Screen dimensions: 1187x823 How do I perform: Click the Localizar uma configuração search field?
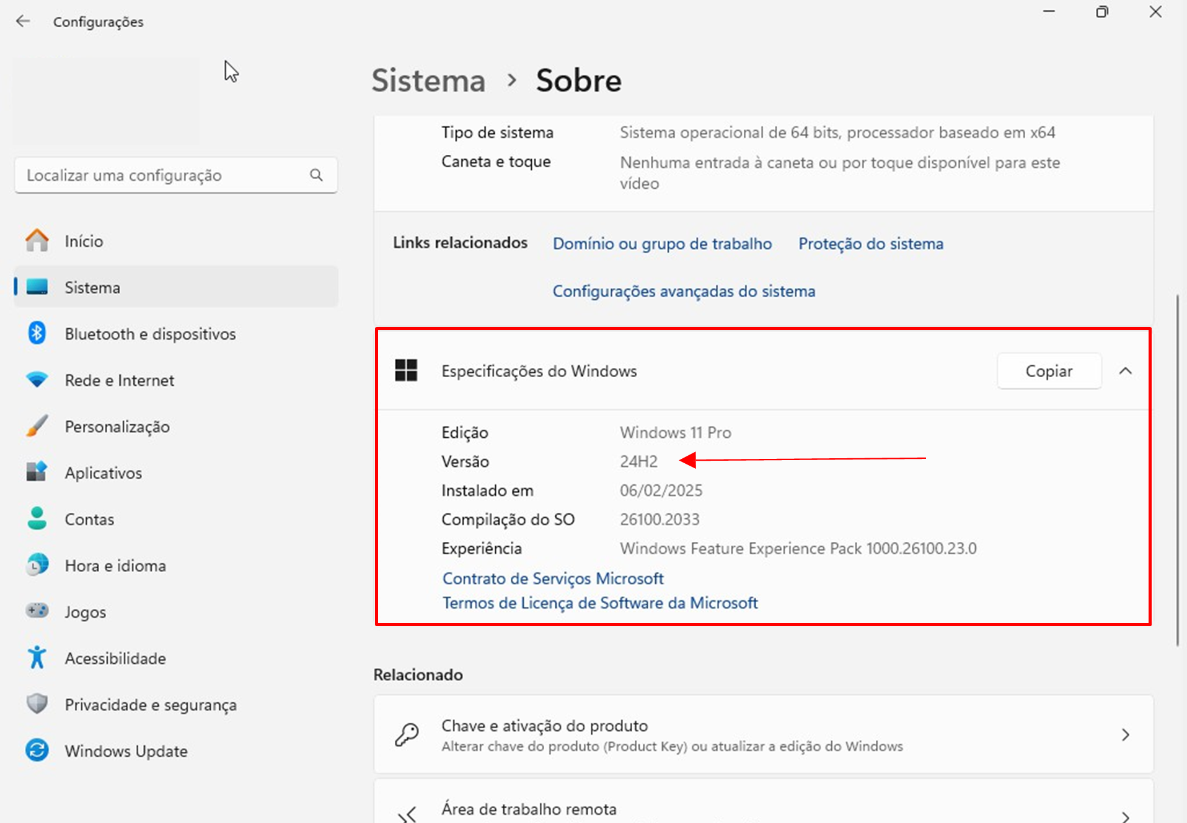[176, 175]
